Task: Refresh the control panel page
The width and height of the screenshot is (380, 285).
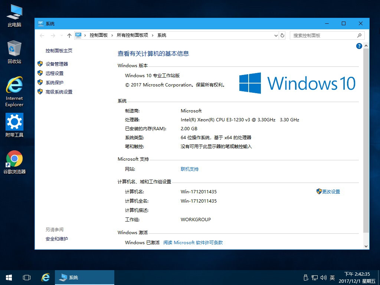Action: click(282, 36)
